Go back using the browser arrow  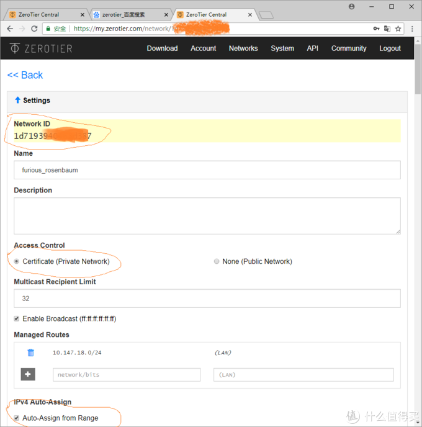click(x=10, y=29)
